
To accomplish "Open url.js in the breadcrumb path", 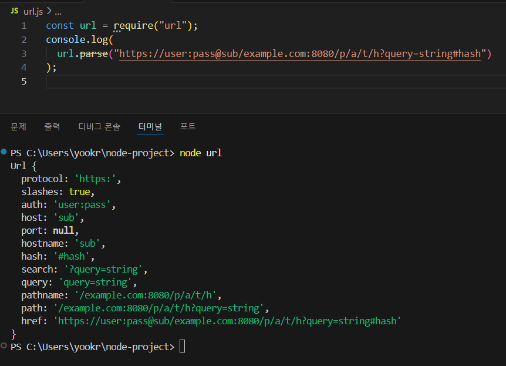I will 33,12.
